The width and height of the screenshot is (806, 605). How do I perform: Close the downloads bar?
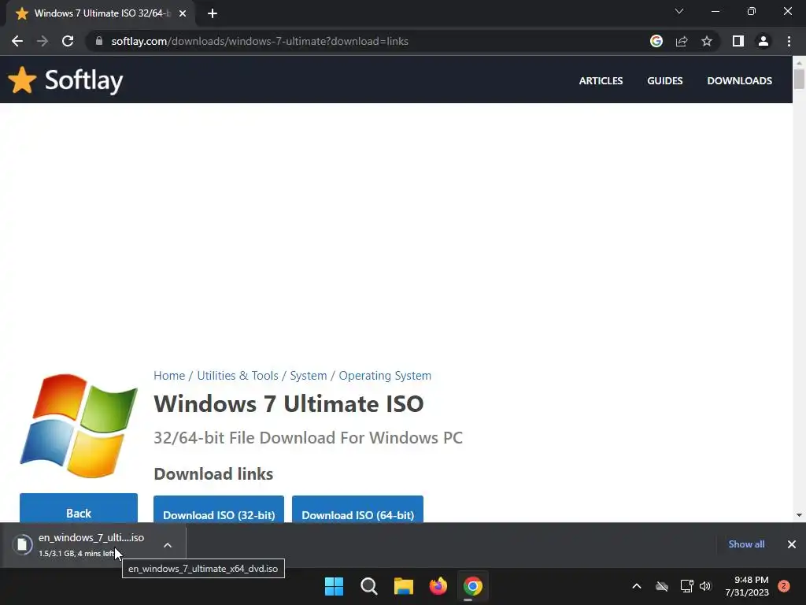coord(792,544)
